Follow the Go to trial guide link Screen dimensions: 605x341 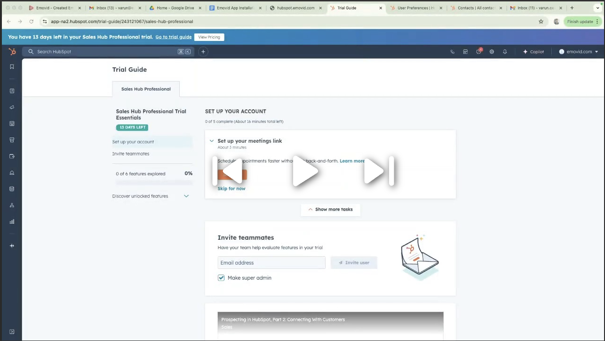click(x=173, y=37)
